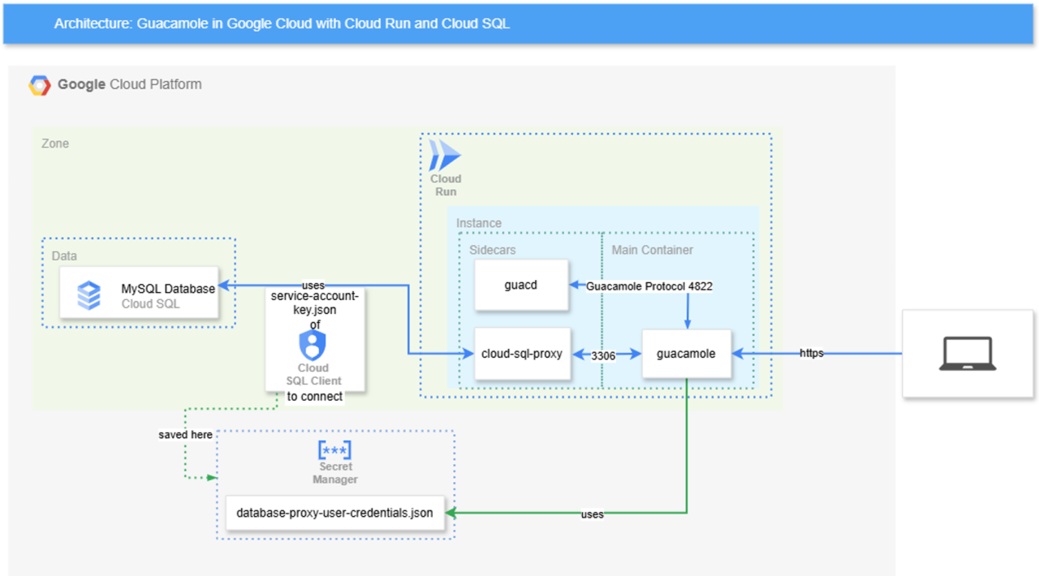Screen dimensions: 1039x576
Task: Click the 'saved here' label
Action: (185, 435)
